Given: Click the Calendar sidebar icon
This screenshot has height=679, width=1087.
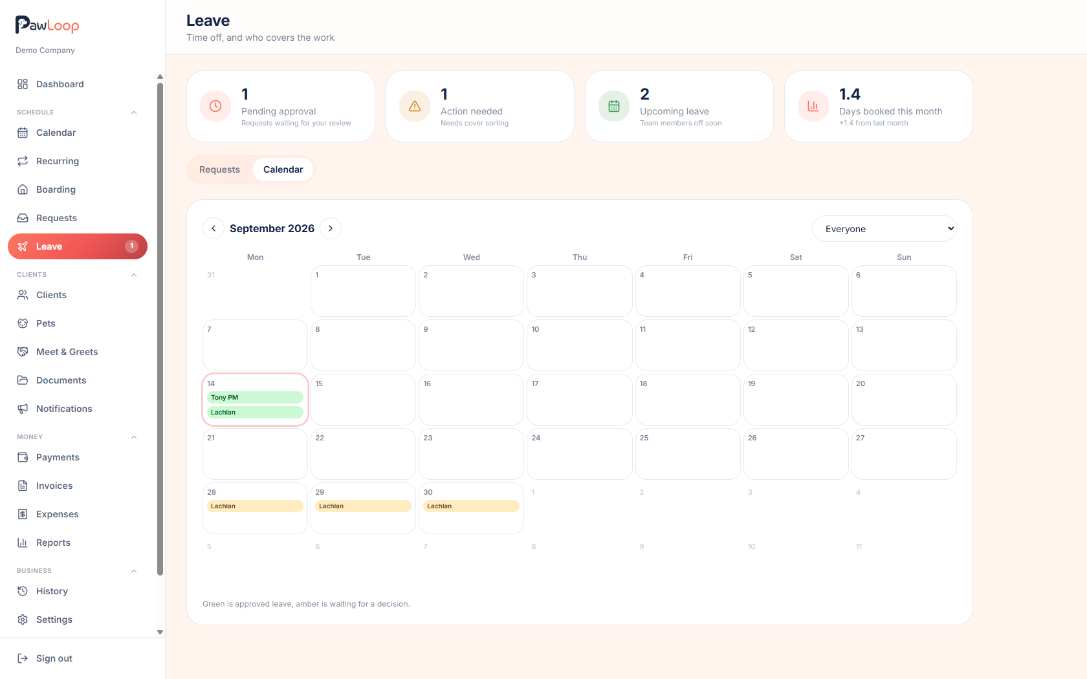Looking at the screenshot, I should (23, 133).
